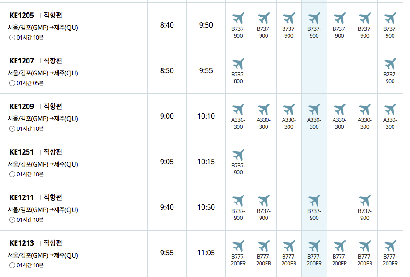Image resolution: width=410 pixels, height=277 pixels.
Task: Click the duration clock icon for KE1251
Action: [12, 174]
